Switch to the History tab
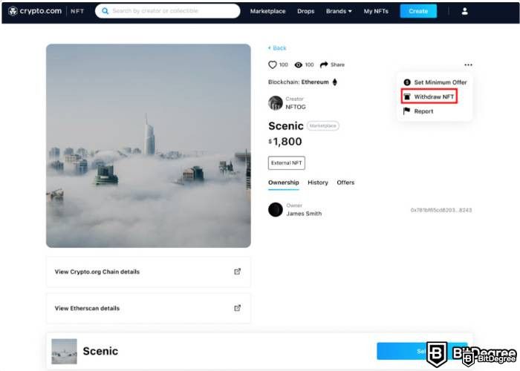Image resolution: width=520 pixels, height=371 pixels. pos(318,183)
